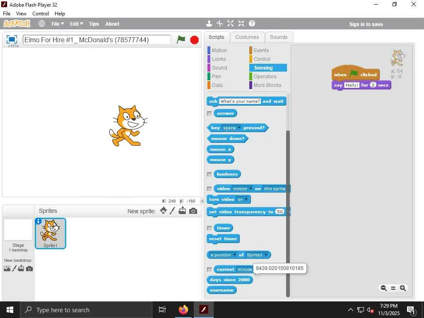The height and width of the screenshot is (318, 424).
Task: Select the Operators block category
Action: (265, 77)
